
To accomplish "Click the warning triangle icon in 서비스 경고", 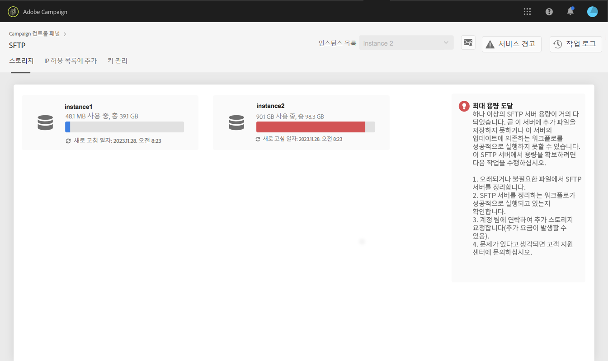I will 490,44.
